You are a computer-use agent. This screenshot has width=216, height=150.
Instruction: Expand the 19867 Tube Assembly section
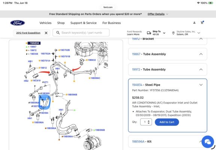point(168,54)
